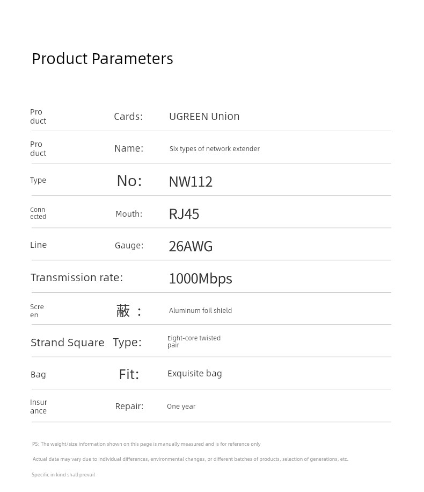Click the Six types of network extender name
424x492 pixels.
click(x=215, y=149)
